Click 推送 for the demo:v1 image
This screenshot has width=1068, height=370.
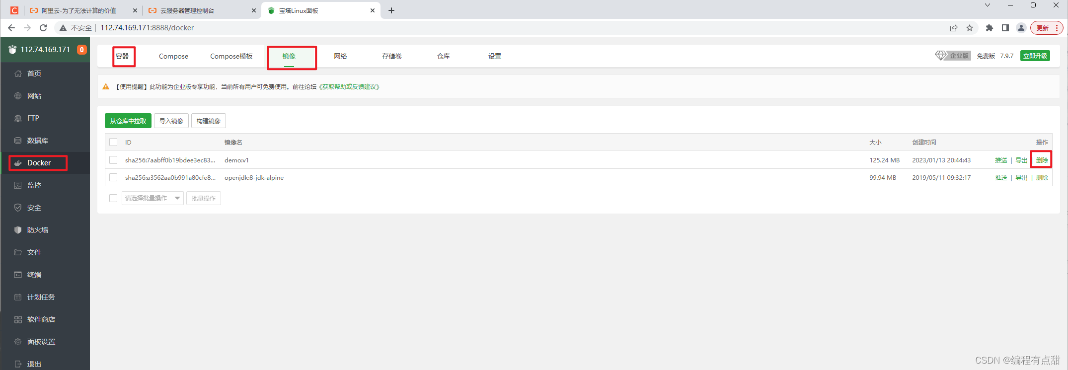point(1001,160)
